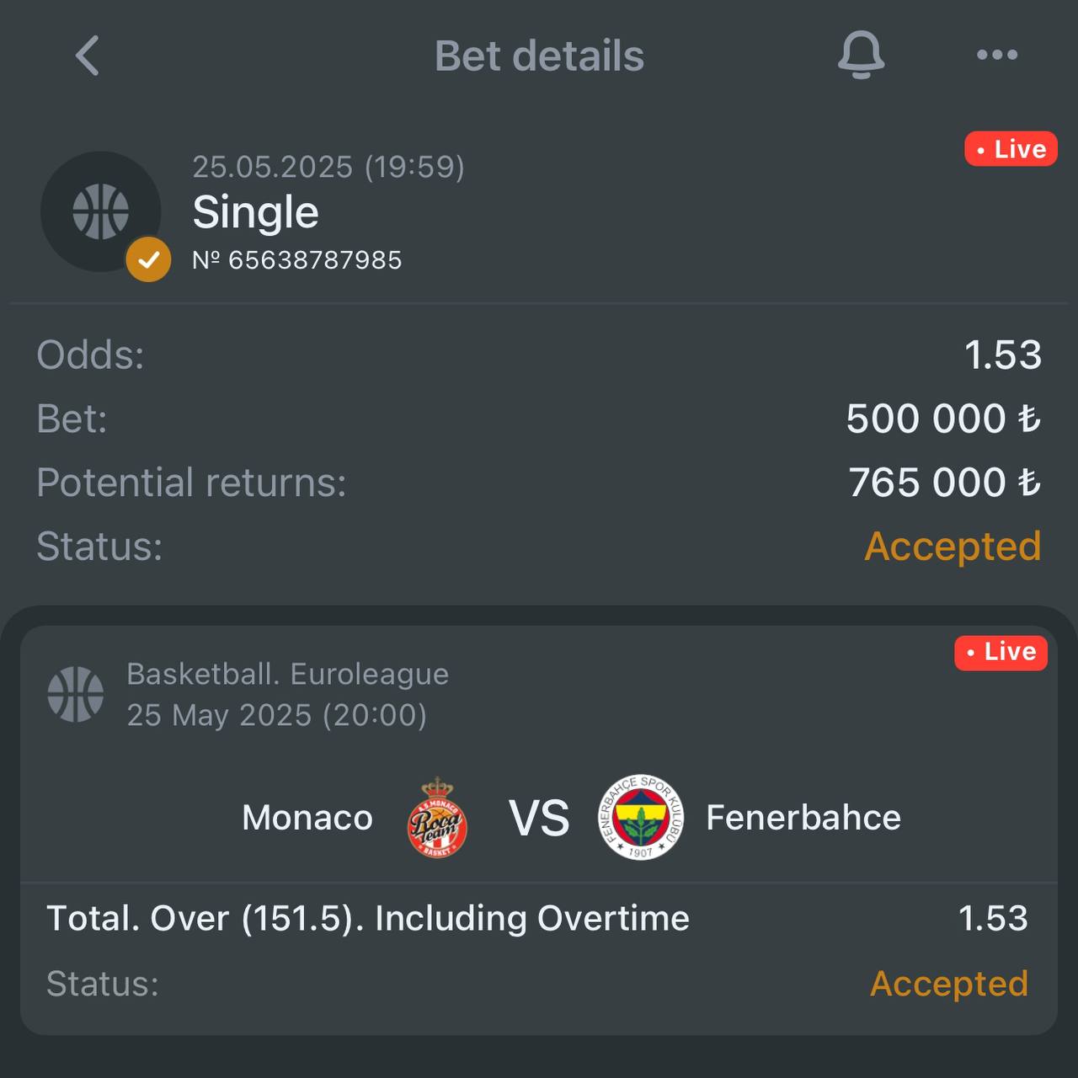1078x1078 pixels.
Task: Open the Monaco team name
Action: tap(307, 817)
